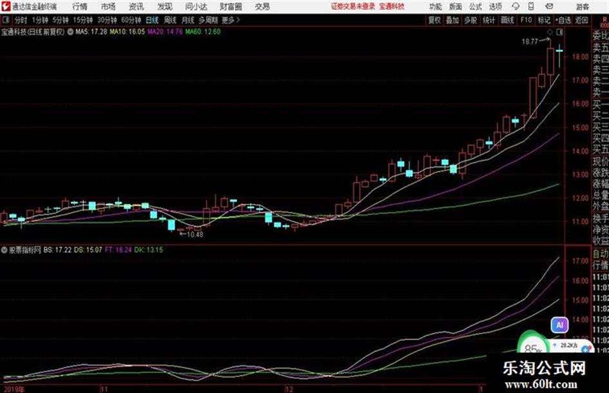Open the 发现 menu

pos(165,6)
